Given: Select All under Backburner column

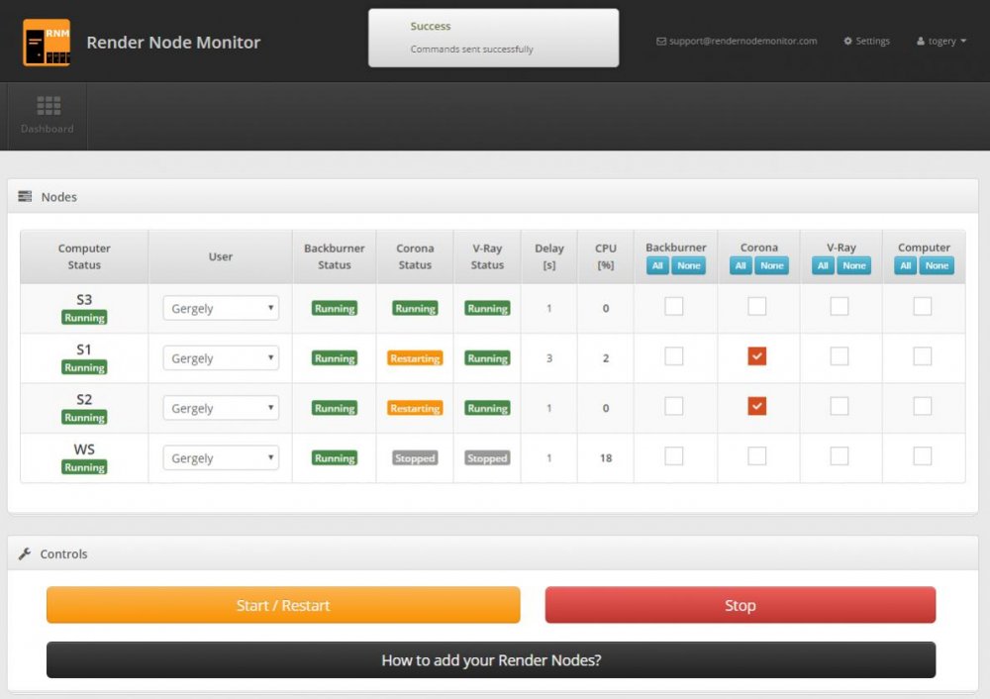Looking at the screenshot, I should point(657,265).
